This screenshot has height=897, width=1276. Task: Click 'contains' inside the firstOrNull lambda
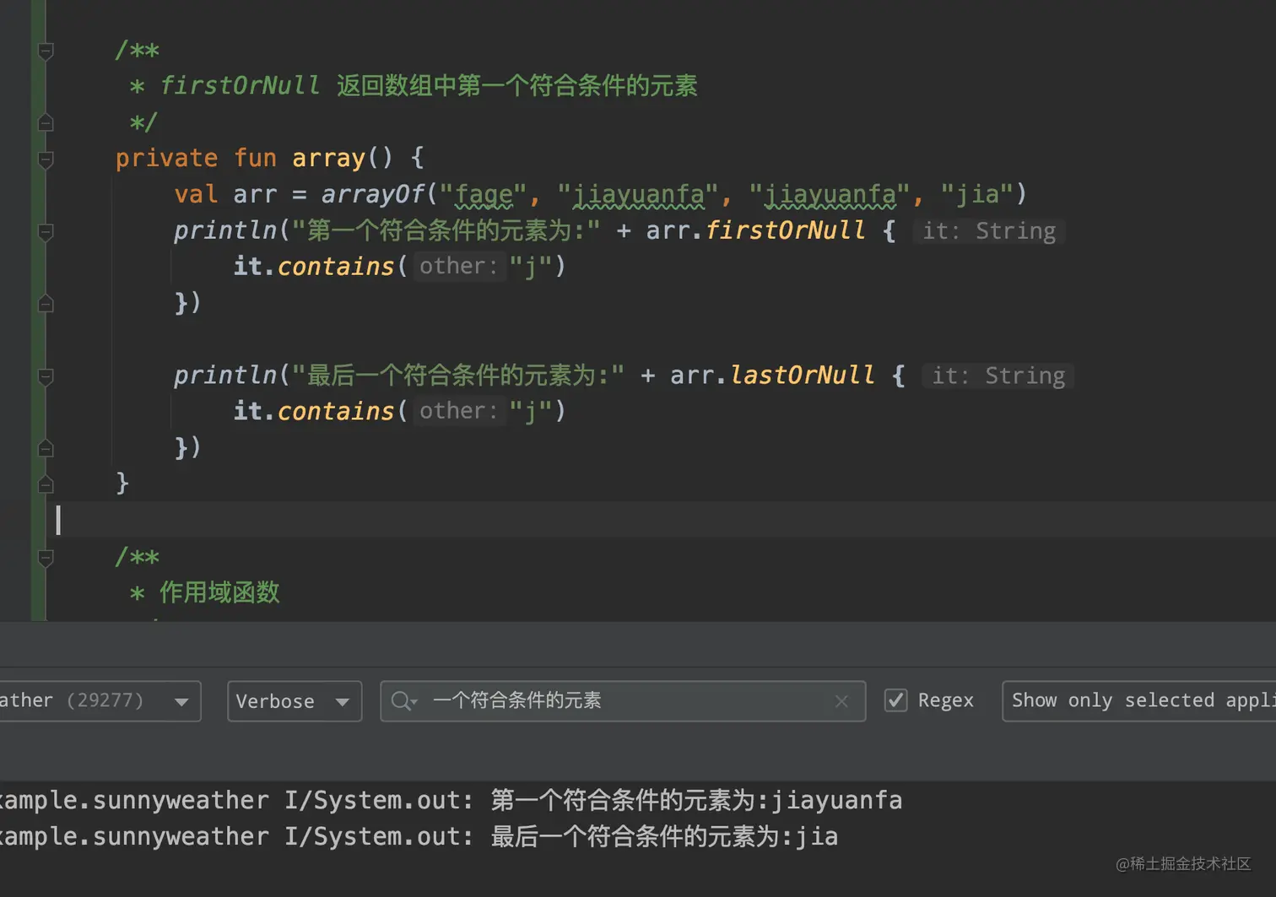coord(336,267)
